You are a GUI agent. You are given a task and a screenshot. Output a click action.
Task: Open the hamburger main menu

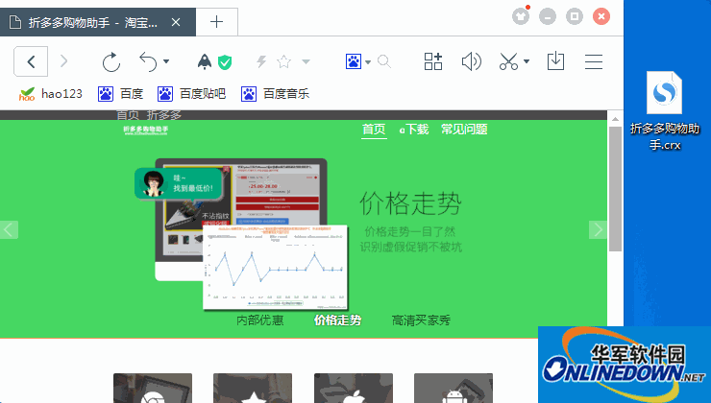[594, 61]
